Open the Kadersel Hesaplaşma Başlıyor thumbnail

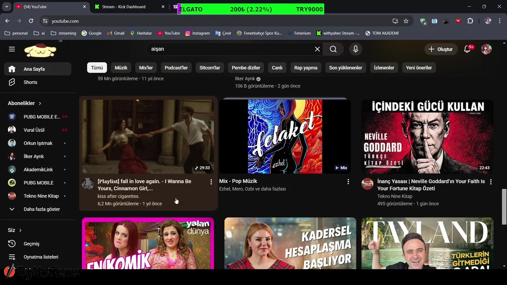[x=290, y=243]
